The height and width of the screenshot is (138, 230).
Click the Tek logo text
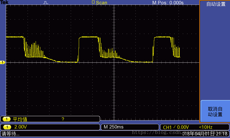[4, 2]
